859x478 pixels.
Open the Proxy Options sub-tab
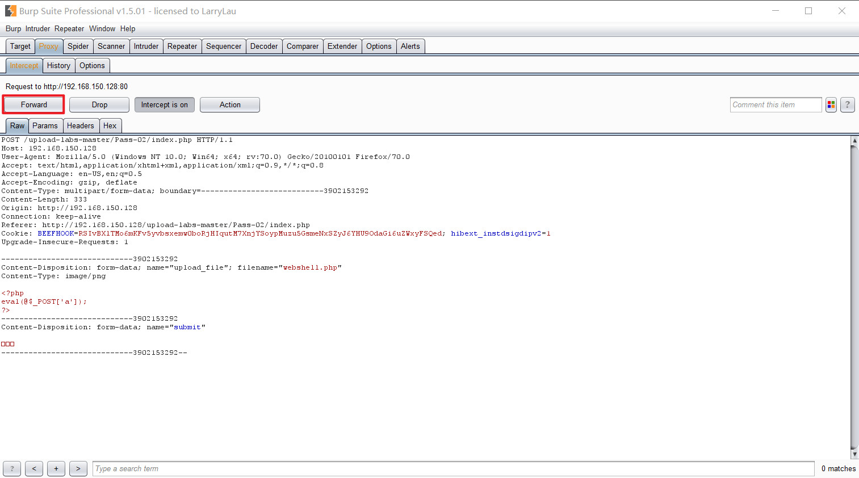point(92,66)
